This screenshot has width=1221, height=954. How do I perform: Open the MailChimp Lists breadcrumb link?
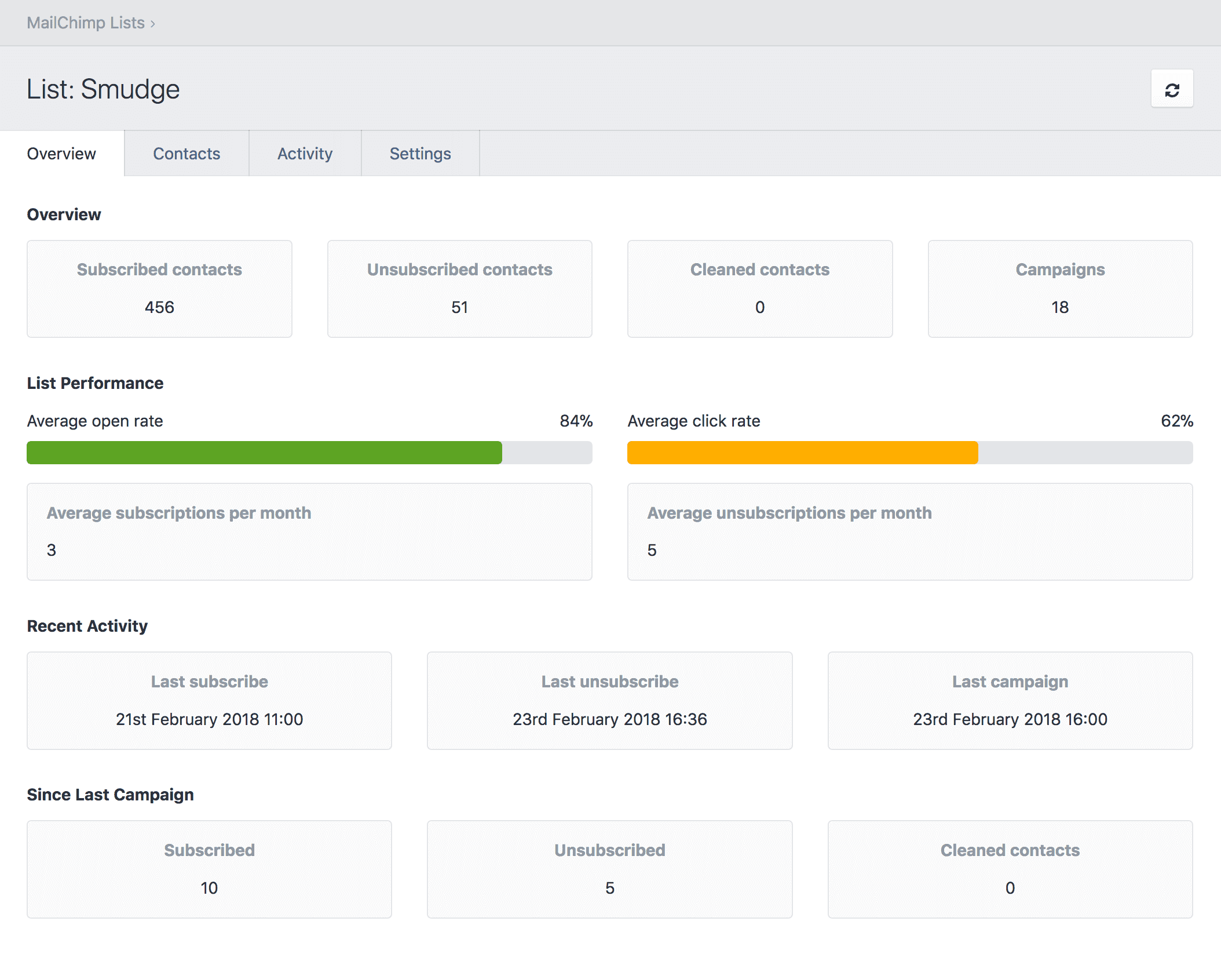coord(86,23)
